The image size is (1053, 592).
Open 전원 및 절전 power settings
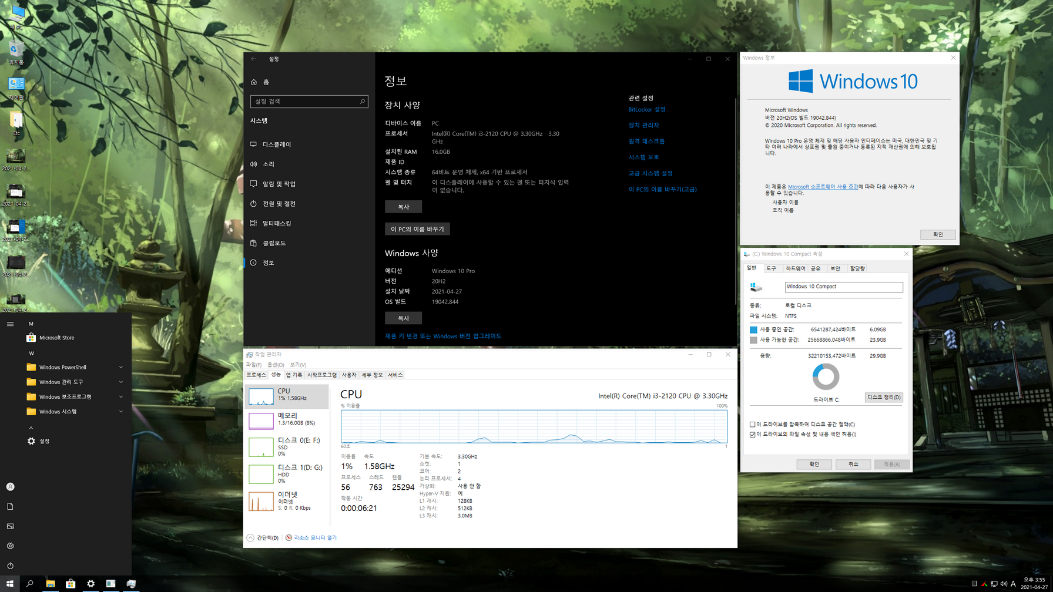click(x=309, y=203)
